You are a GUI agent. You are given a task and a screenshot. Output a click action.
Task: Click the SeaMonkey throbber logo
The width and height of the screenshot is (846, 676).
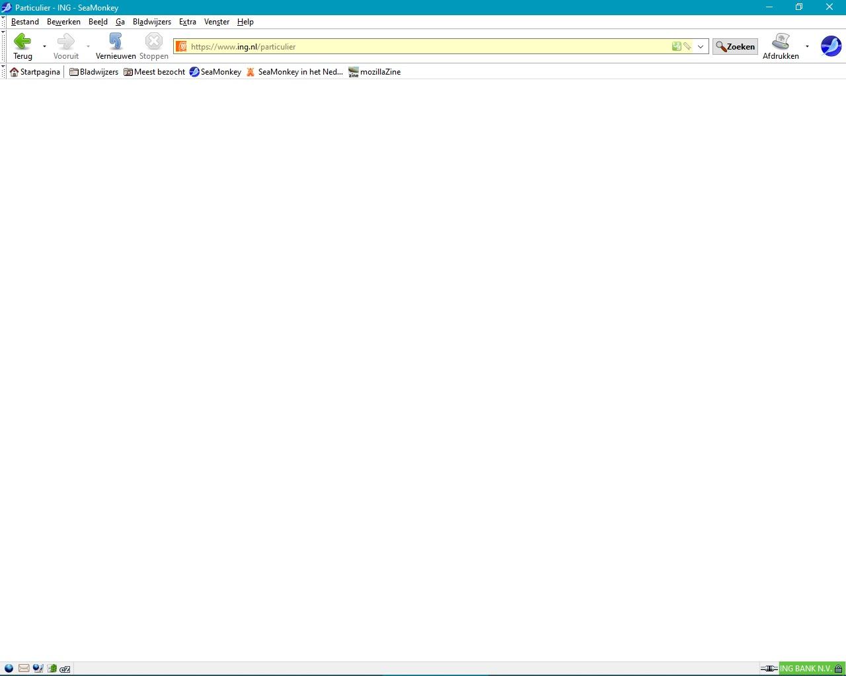831,46
